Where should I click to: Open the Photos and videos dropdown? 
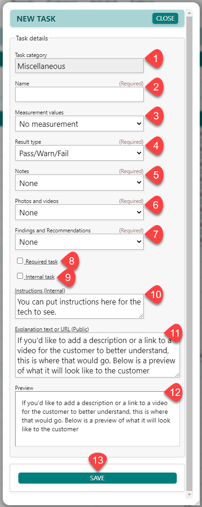point(79,212)
